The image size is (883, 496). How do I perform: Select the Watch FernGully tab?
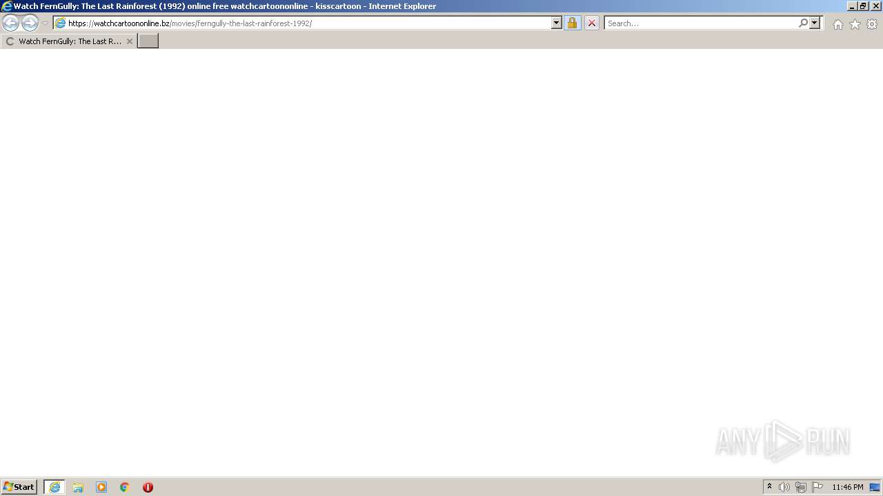pos(68,41)
